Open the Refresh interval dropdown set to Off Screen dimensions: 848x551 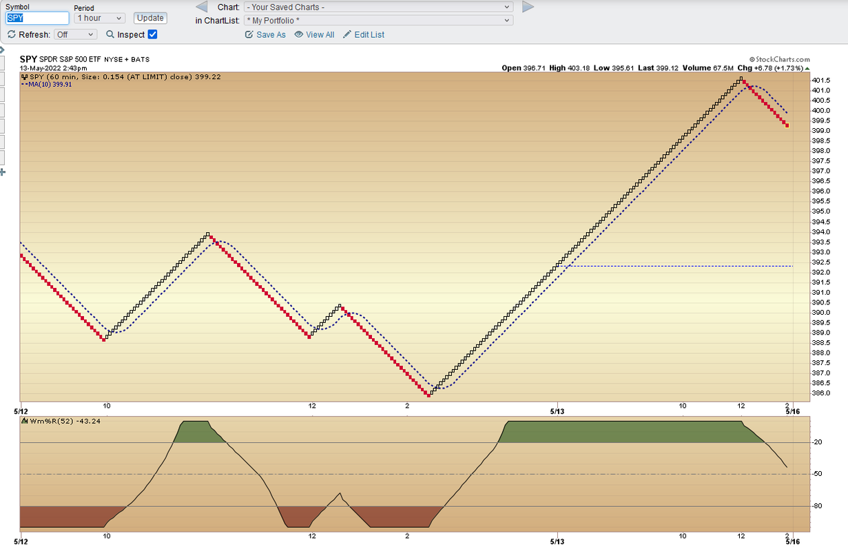76,34
